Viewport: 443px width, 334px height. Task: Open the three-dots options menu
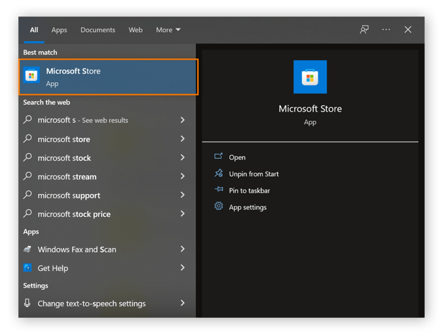pyautogui.click(x=386, y=29)
